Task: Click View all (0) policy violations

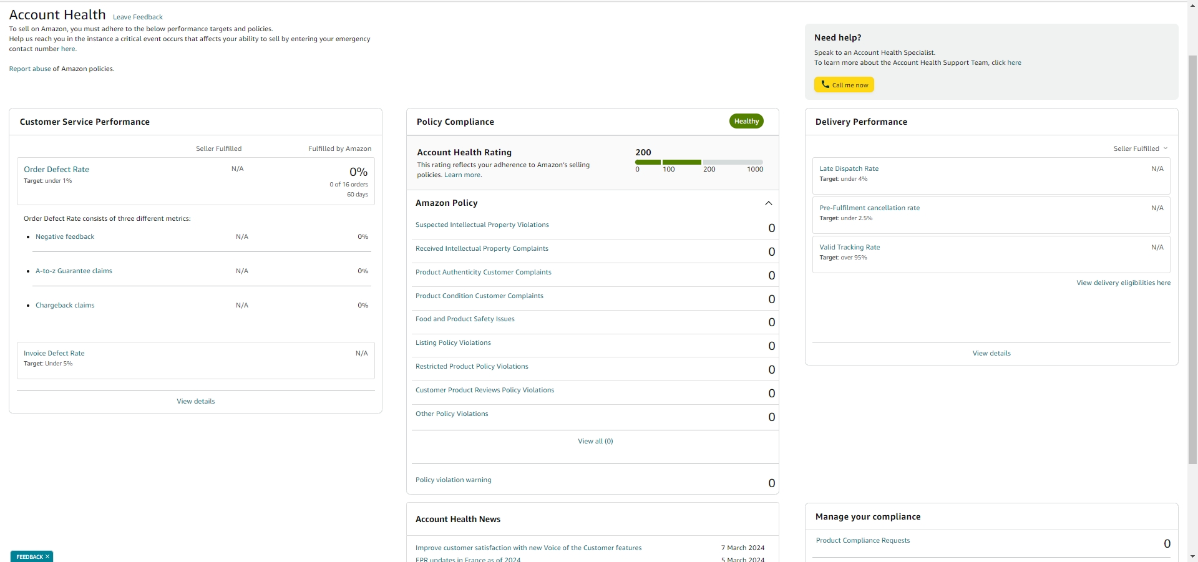Action: pos(595,441)
